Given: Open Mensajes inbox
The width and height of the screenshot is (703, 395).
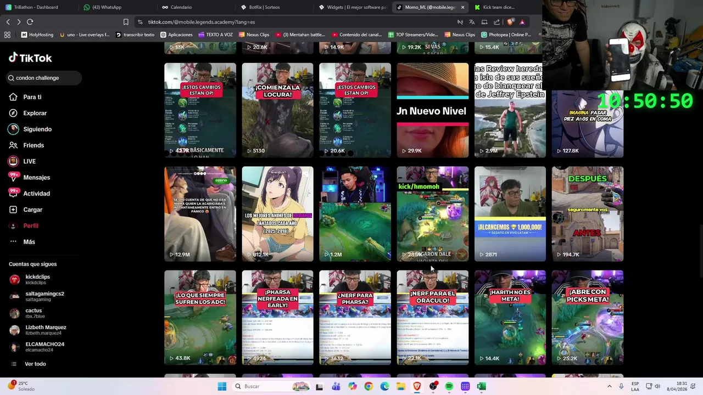Looking at the screenshot, I should pyautogui.click(x=30, y=177).
